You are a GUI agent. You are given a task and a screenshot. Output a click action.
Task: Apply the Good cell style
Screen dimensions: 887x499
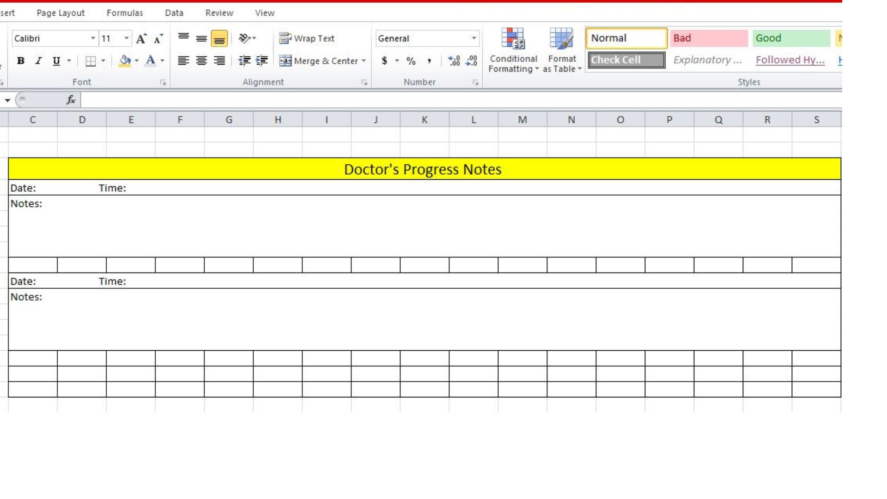pos(790,38)
